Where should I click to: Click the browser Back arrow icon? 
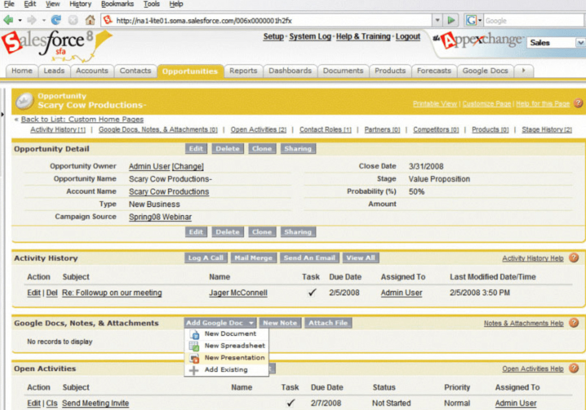(x=8, y=20)
